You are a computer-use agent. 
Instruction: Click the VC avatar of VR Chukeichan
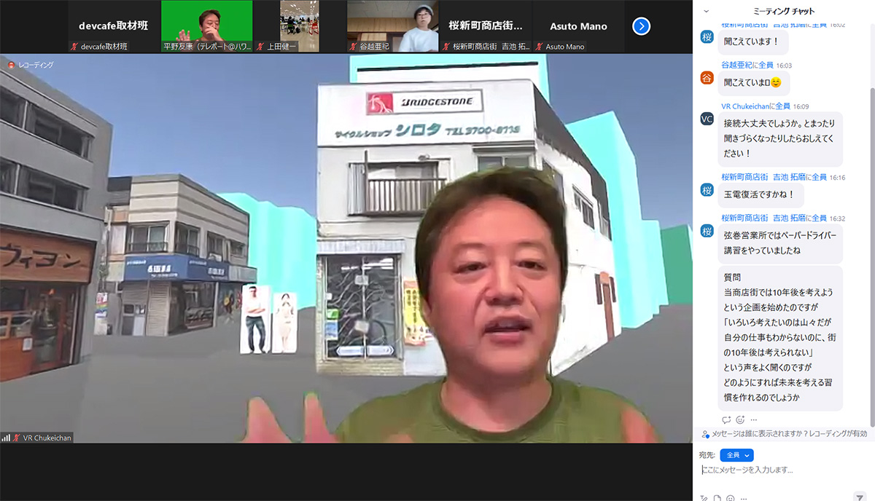click(x=707, y=119)
